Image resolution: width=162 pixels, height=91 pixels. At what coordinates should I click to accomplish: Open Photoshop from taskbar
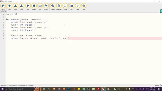coord(69,89)
